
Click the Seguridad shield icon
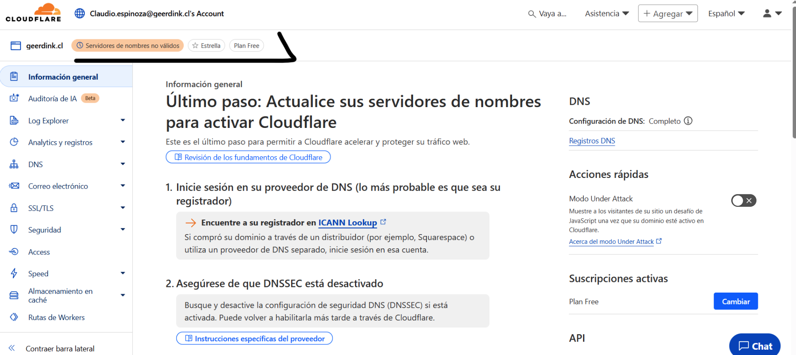14,230
